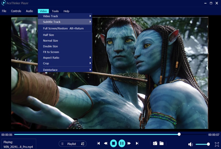Adjust the volume slider
The height and width of the screenshot is (149, 221).
click(x=202, y=144)
